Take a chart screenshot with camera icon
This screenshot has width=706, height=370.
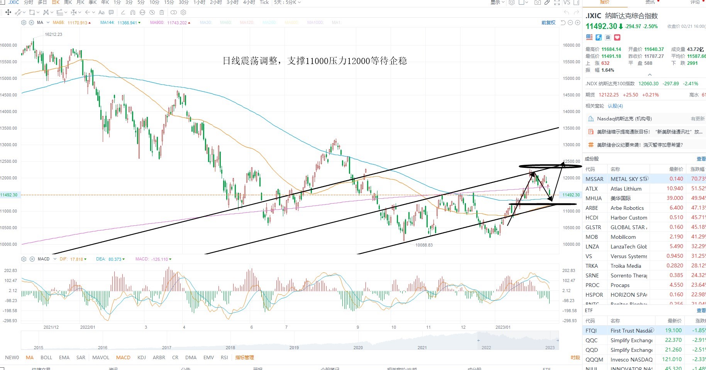coord(537,2)
